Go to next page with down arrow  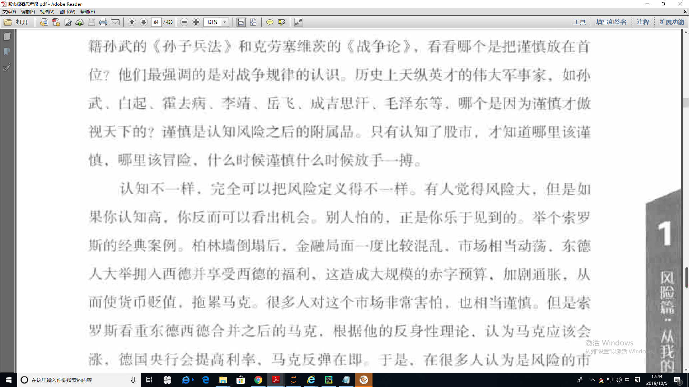click(144, 22)
